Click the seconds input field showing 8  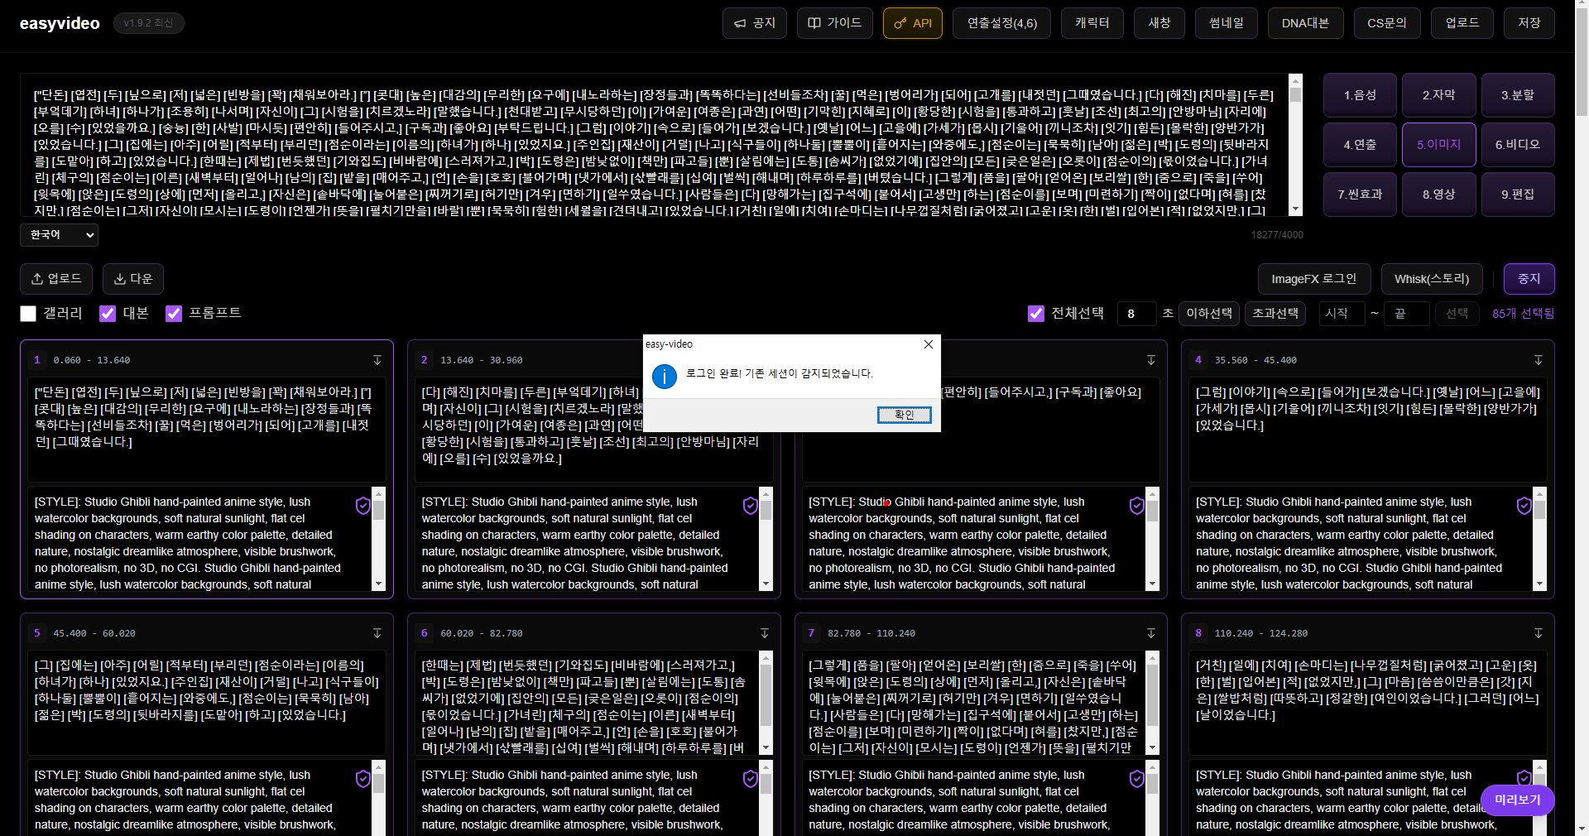coord(1135,314)
